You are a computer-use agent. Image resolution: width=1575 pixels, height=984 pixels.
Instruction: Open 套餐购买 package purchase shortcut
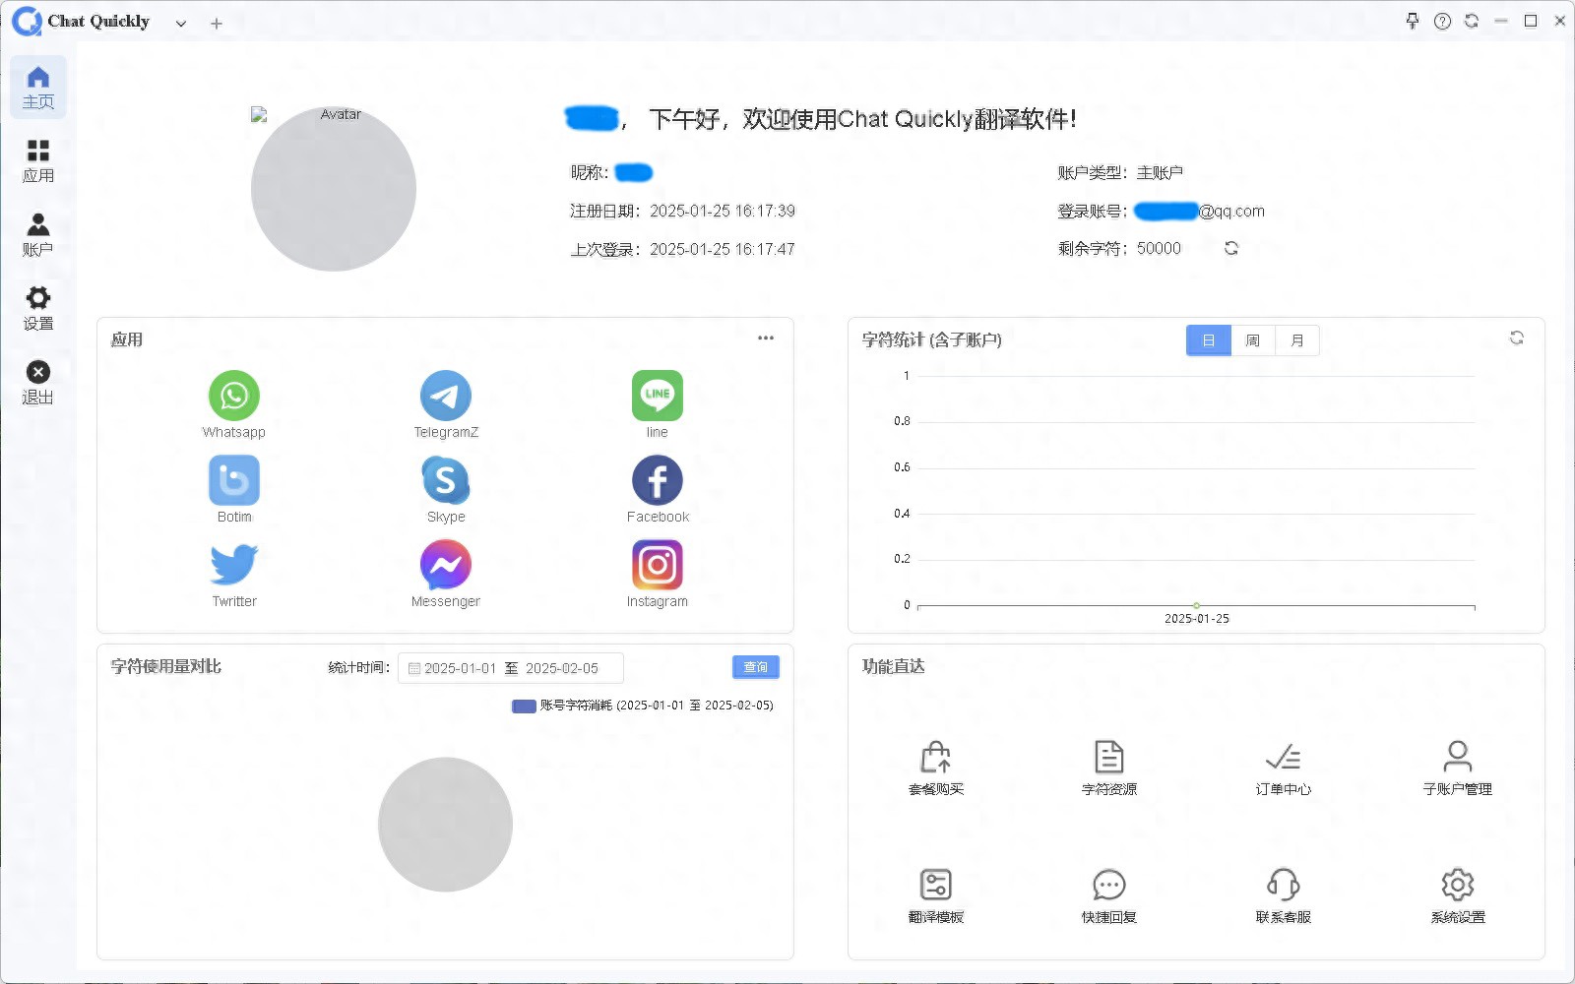click(936, 768)
